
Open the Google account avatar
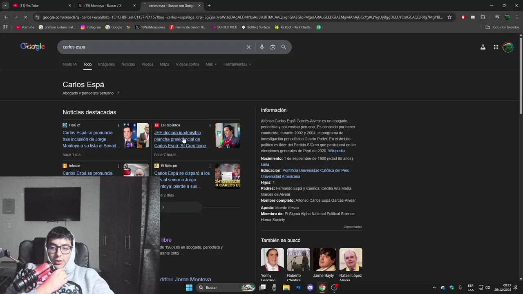(x=508, y=47)
